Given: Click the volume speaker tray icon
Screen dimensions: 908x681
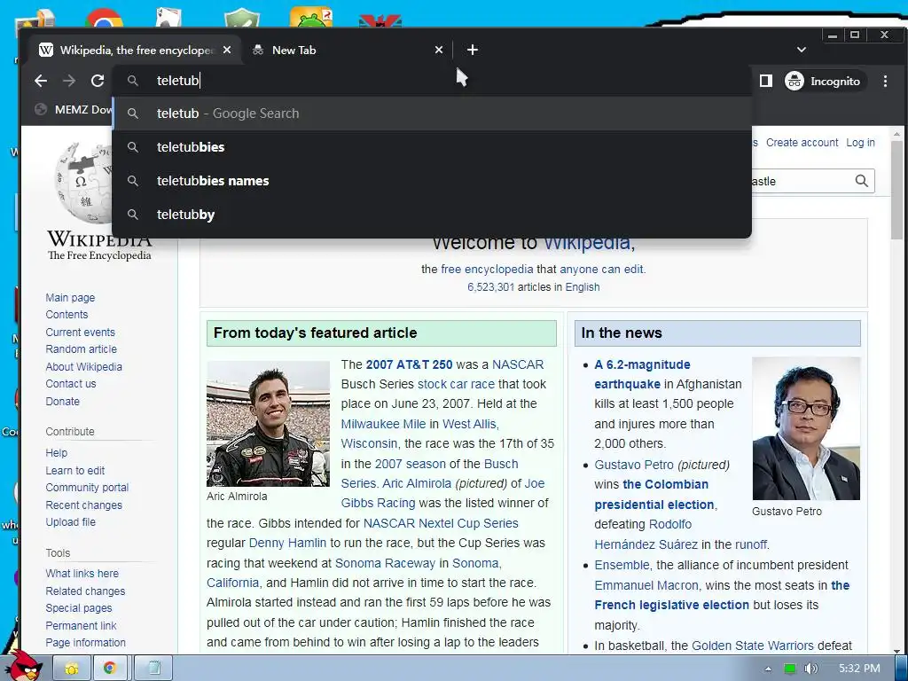Looking at the screenshot, I should (810, 669).
